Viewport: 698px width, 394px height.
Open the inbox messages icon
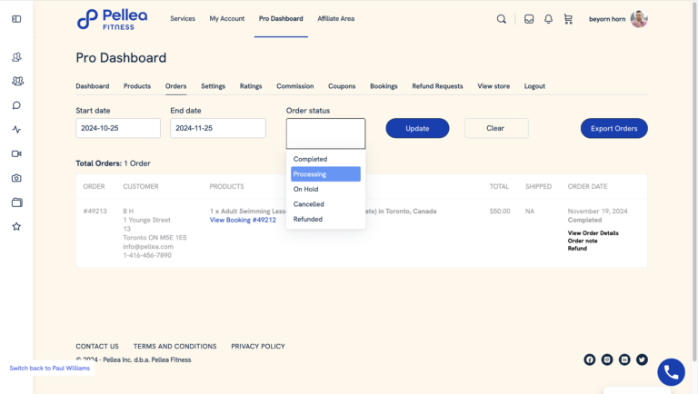point(529,19)
